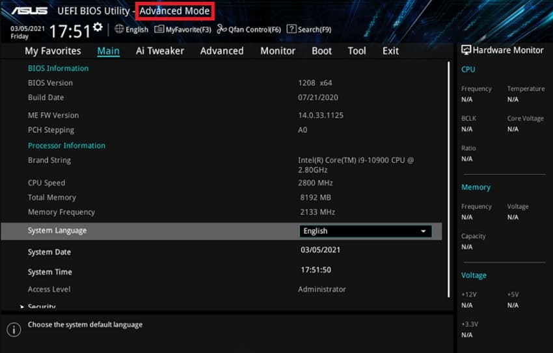Click the Core Voltage label
This screenshot has width=553, height=353.
pos(526,119)
